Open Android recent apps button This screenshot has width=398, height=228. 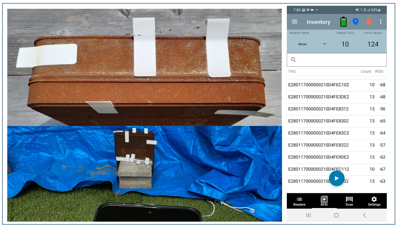tap(308, 215)
